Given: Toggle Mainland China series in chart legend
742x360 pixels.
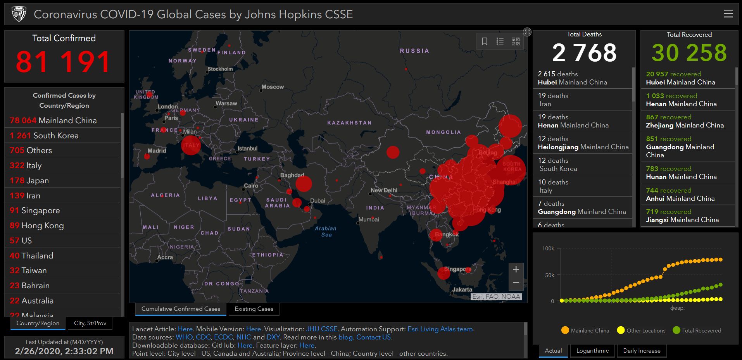Looking at the screenshot, I should (x=585, y=331).
